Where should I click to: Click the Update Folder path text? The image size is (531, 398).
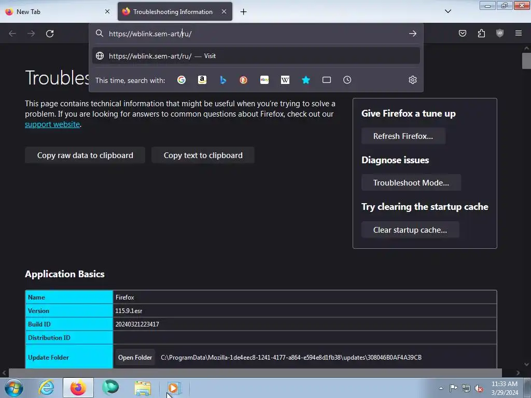[291, 358]
